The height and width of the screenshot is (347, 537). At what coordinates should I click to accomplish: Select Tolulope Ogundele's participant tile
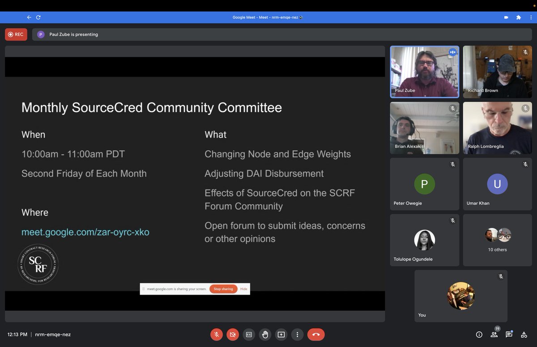tap(424, 240)
